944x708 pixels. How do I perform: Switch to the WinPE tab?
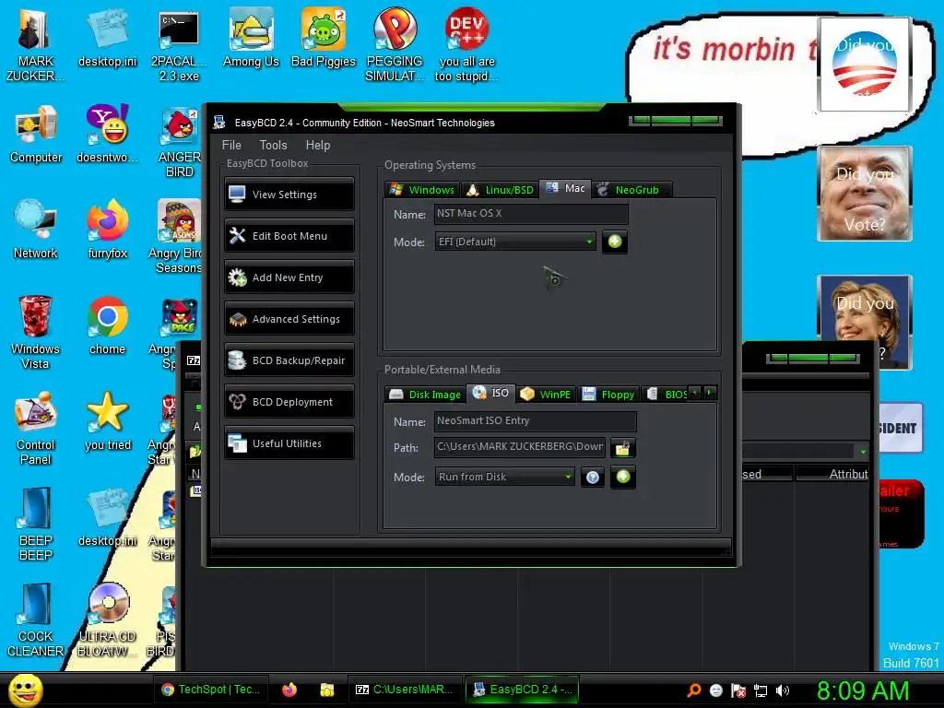coord(546,395)
